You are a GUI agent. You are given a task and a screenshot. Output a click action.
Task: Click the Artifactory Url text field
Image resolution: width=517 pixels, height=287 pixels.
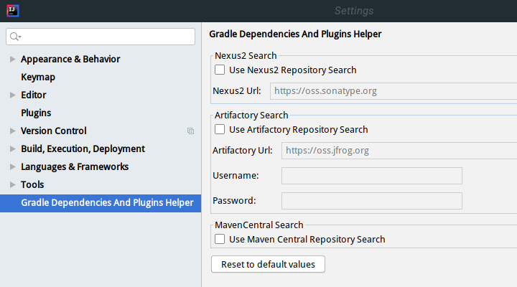coord(399,151)
